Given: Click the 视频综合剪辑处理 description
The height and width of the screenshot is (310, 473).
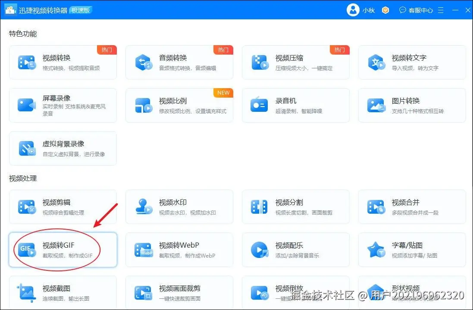Looking at the screenshot, I should 63,212.
